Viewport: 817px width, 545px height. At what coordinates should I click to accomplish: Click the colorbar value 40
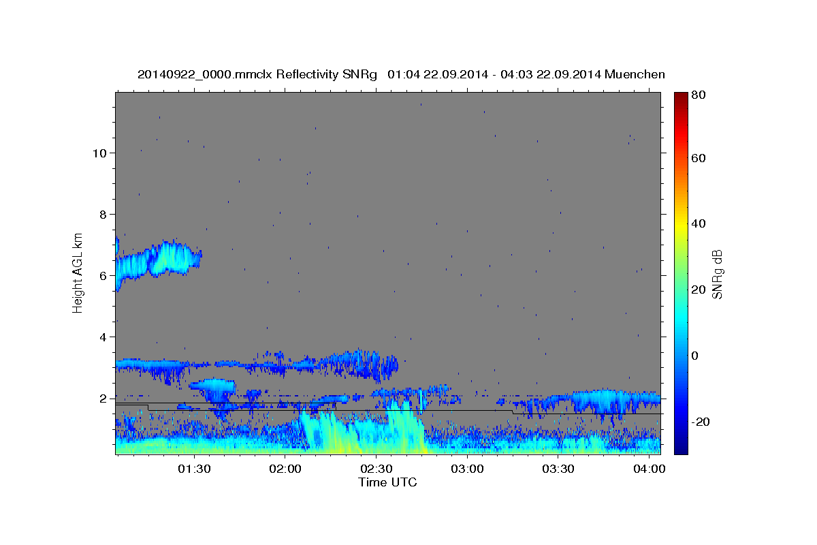(x=698, y=223)
